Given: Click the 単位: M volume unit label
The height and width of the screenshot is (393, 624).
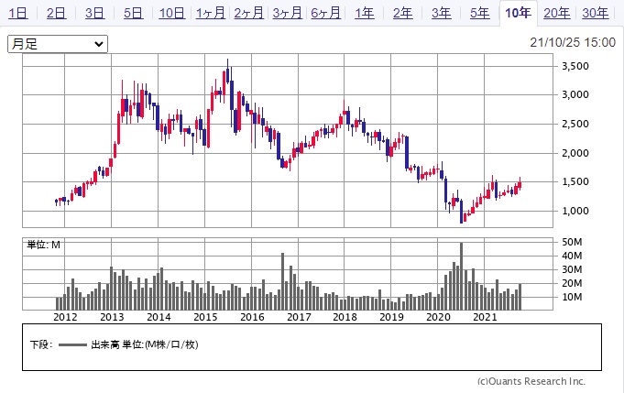Looking at the screenshot, I should pos(43,245).
